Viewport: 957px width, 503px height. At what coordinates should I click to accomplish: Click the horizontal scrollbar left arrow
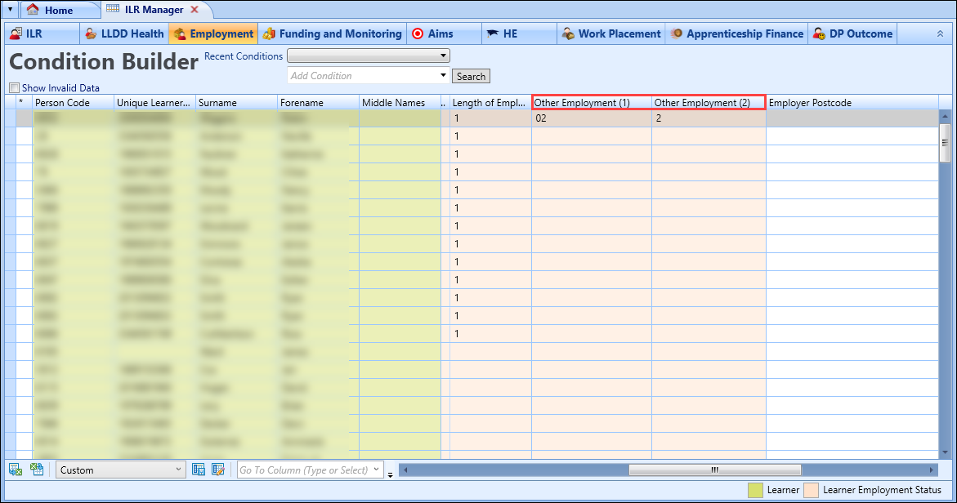(405, 470)
